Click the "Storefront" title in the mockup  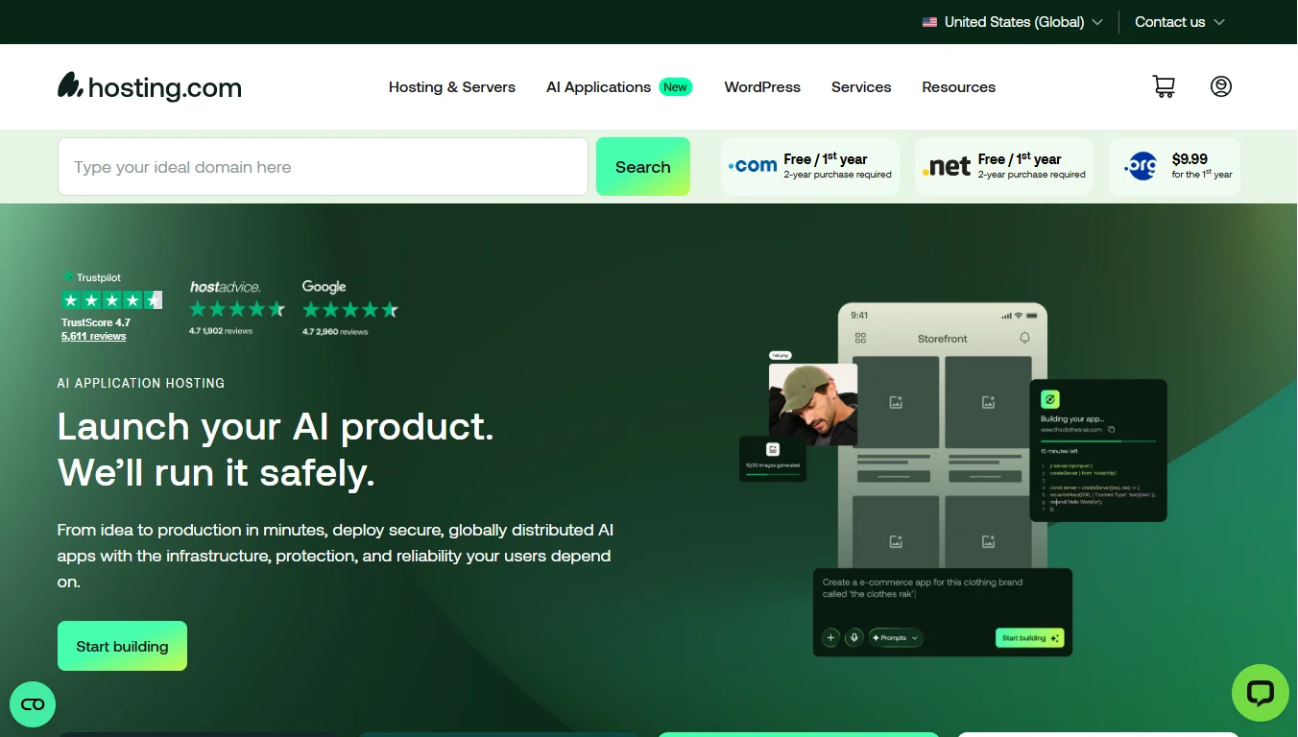click(x=943, y=339)
